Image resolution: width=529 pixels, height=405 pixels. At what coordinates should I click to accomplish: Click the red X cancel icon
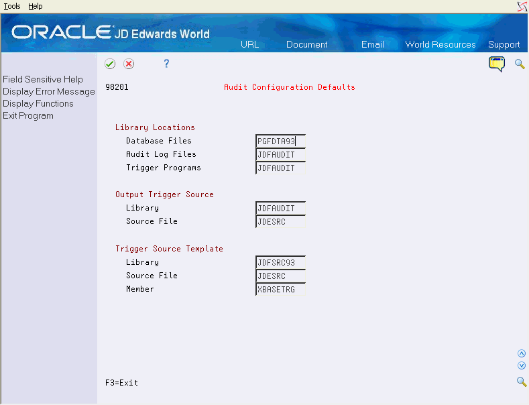click(129, 64)
